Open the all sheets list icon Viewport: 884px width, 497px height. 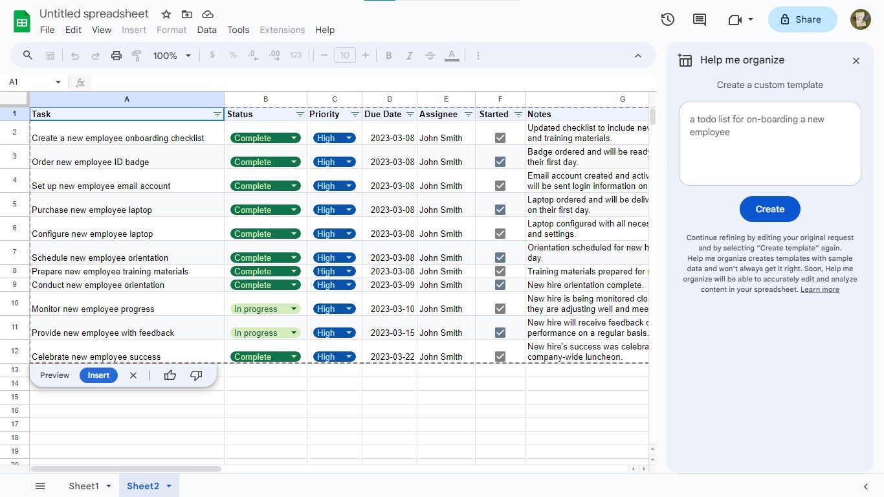[40, 486]
